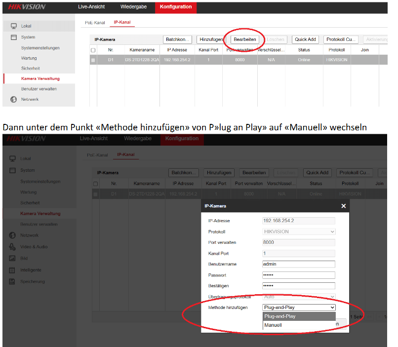Click the Netzwerk globe icon in upper screenshot
This screenshot has width=398, height=347.
[x=14, y=99]
